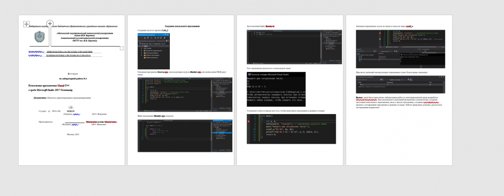Click the 'Установка точки останова' caption line

coord(286,111)
